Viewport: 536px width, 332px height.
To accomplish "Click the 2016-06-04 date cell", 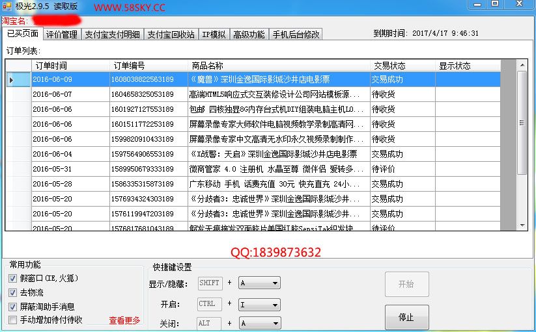I will (70, 154).
